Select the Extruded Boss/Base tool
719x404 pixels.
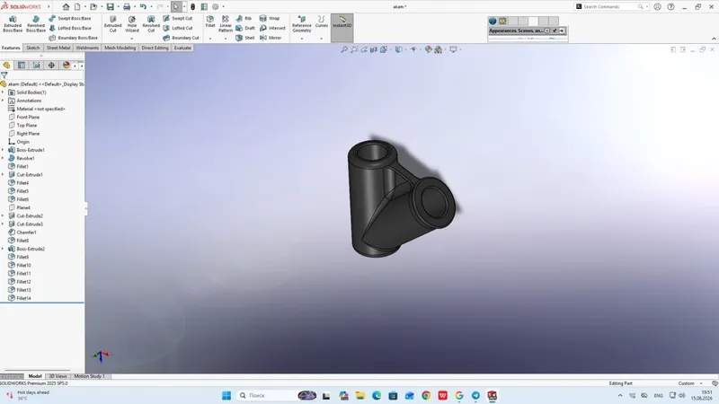tap(13, 24)
